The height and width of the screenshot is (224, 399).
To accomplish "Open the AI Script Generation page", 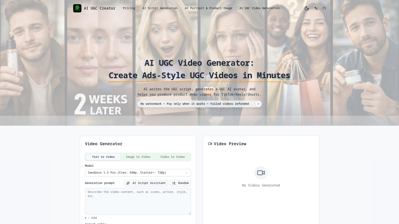I will coord(160,8).
